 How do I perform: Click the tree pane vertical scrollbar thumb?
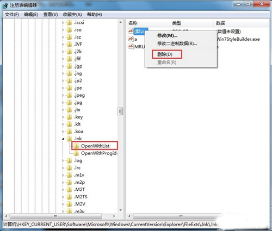(120, 111)
